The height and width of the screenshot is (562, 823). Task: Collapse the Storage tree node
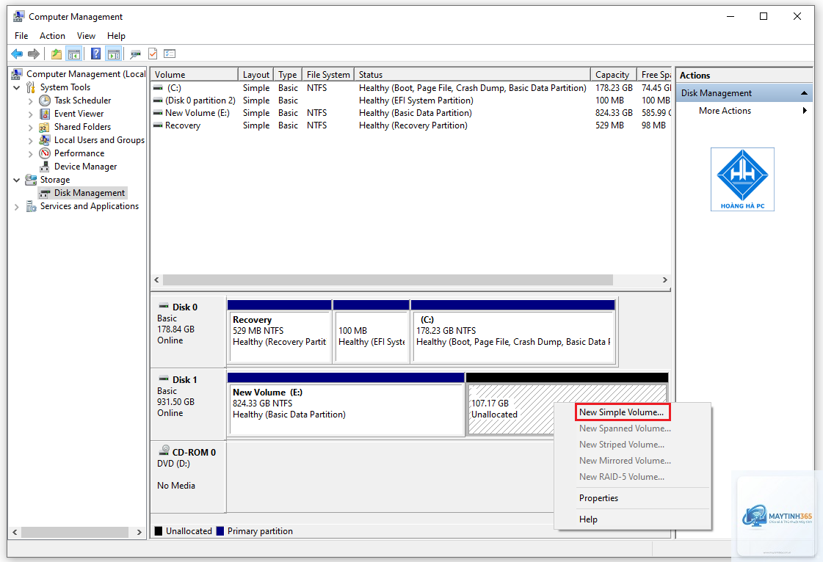pyautogui.click(x=17, y=180)
